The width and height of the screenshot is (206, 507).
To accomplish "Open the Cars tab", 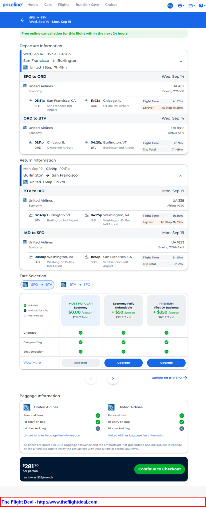I will pyautogui.click(x=48, y=5).
